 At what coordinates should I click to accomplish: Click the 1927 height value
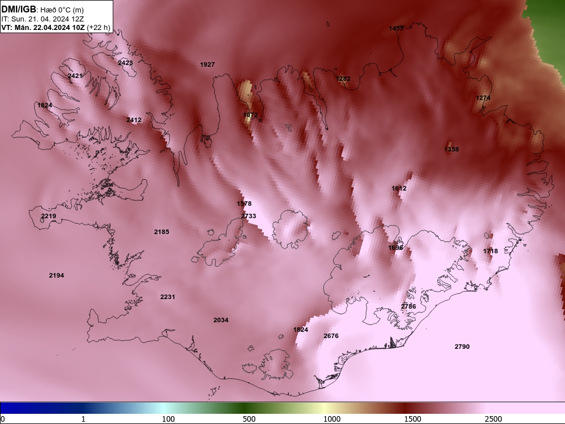point(207,64)
